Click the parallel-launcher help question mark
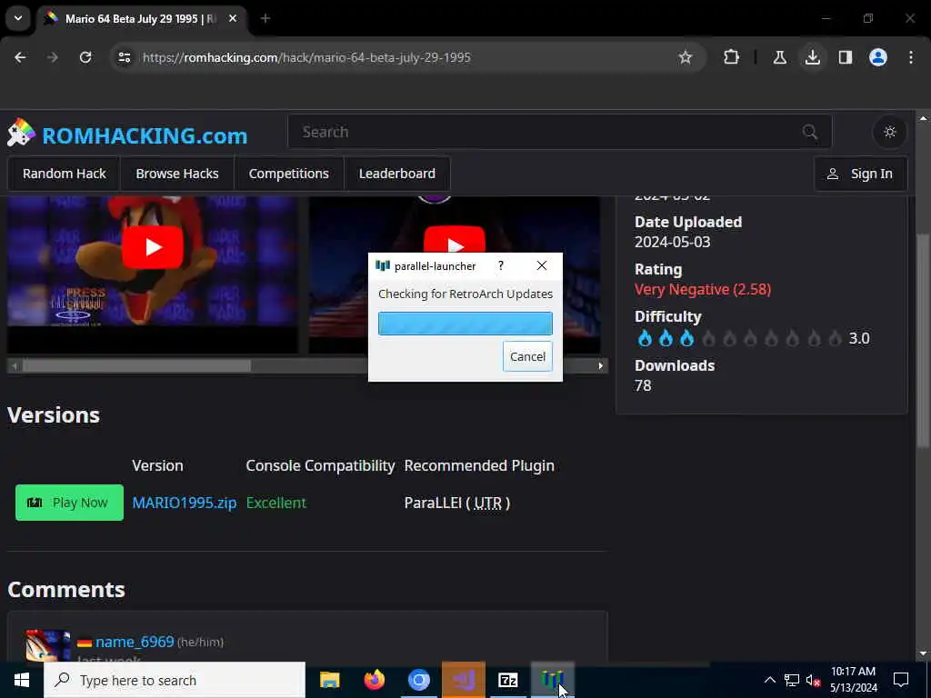931x698 pixels. pos(501,266)
